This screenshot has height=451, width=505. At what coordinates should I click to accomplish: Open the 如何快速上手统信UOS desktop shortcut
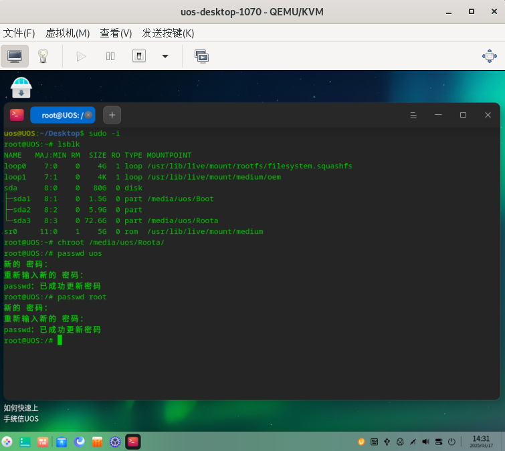[x=21, y=414]
